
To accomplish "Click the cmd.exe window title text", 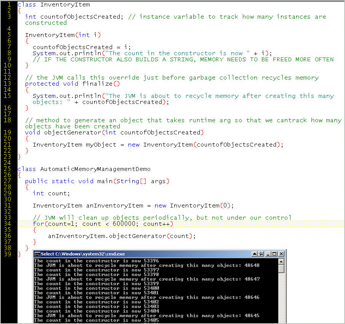I will (x=83, y=254).
